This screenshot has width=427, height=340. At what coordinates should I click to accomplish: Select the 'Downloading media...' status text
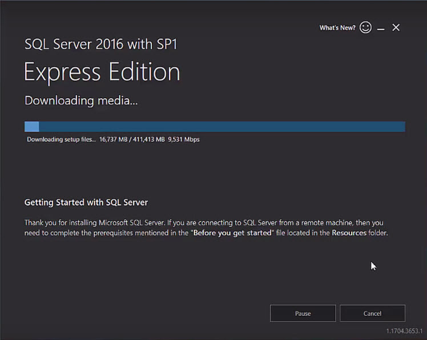coord(81,101)
